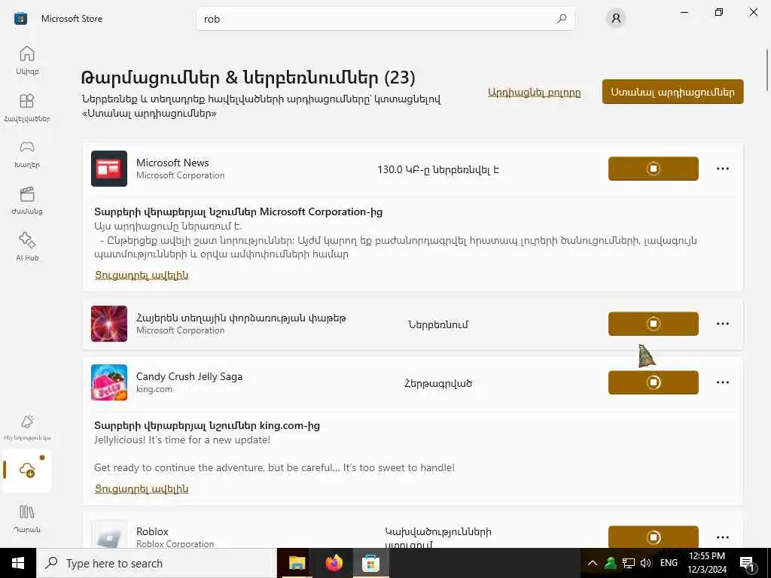This screenshot has height=578, width=771.
Task: Click the Microsoft Store taskbar icon
Action: [x=370, y=563]
